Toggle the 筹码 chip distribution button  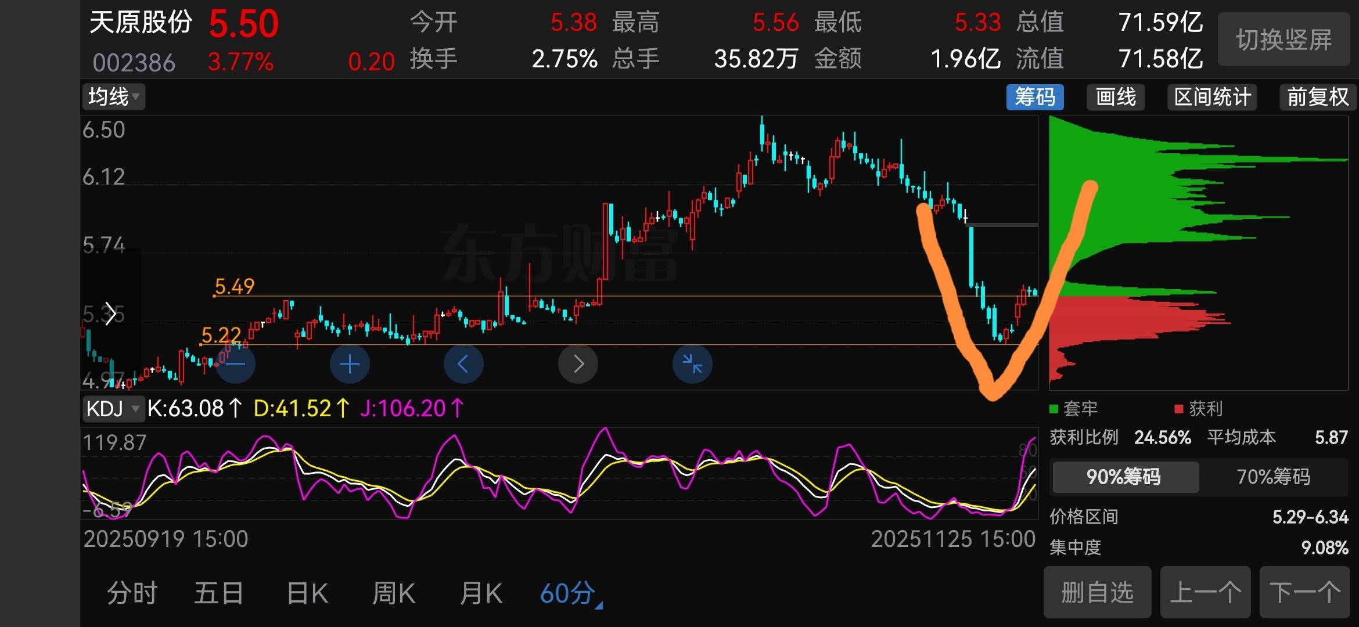coord(1034,97)
